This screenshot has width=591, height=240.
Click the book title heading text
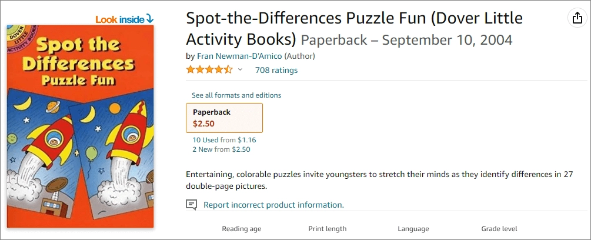click(353, 19)
